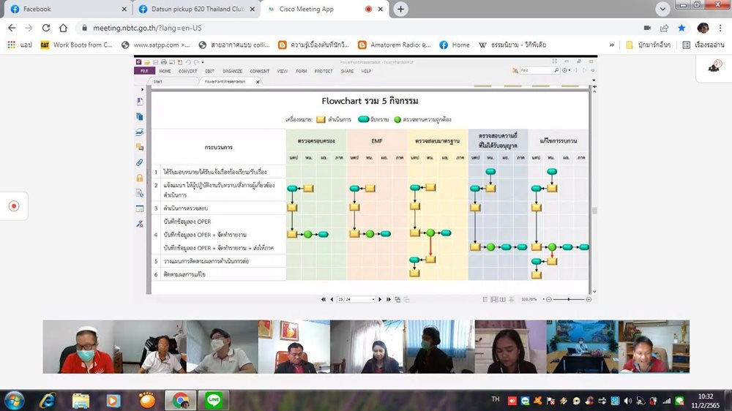The width and height of the screenshot is (732, 411).
Task: Open the Home Facebook bookmark
Action: (455, 45)
